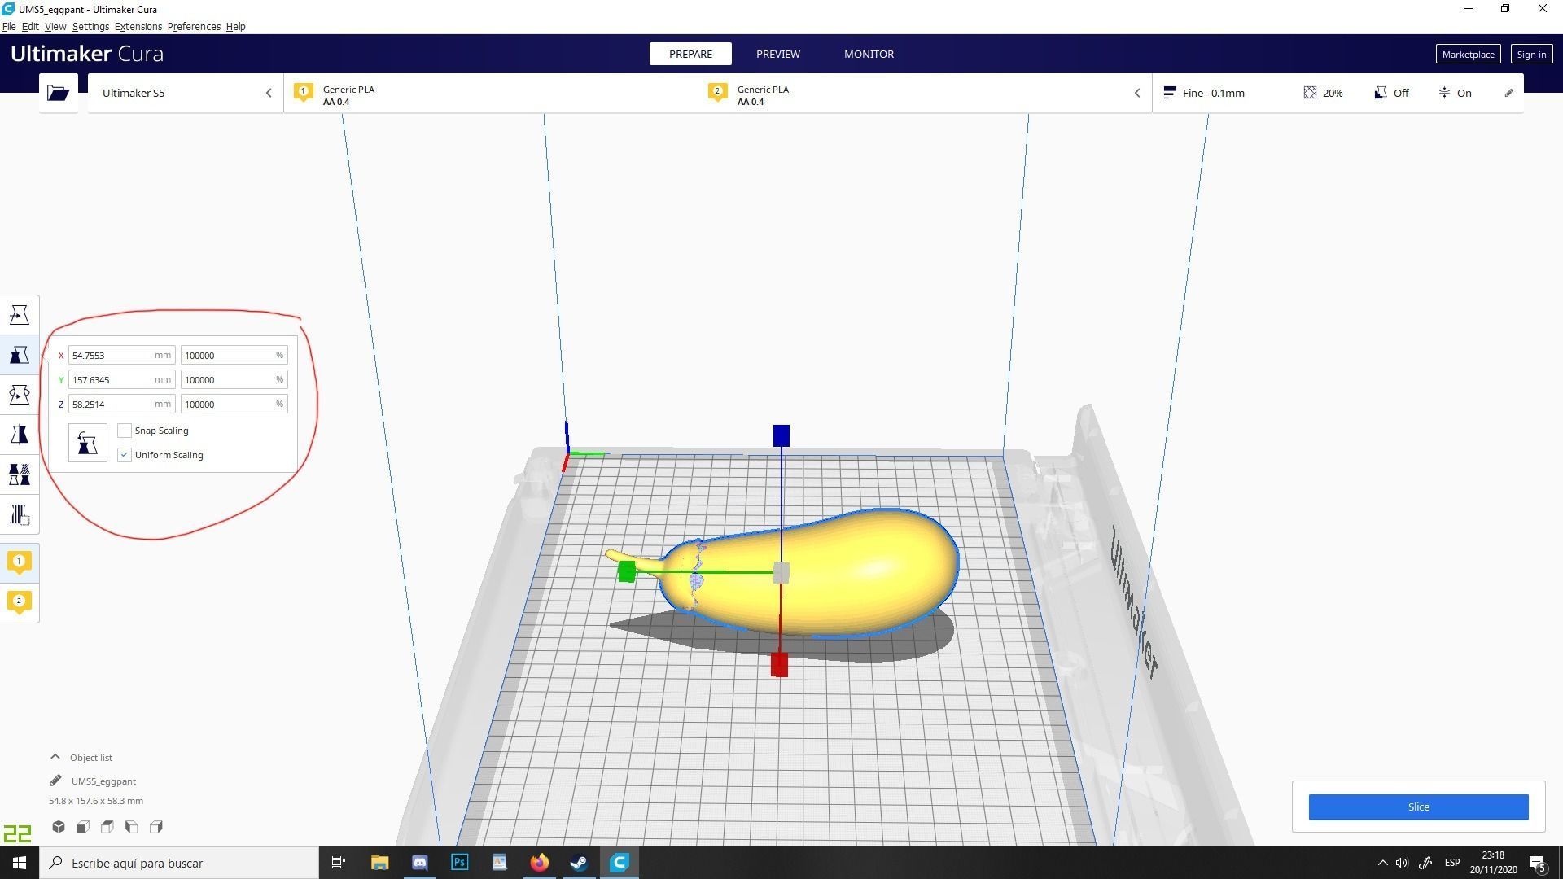Open the View menu
This screenshot has height=879, width=1563.
click(55, 27)
